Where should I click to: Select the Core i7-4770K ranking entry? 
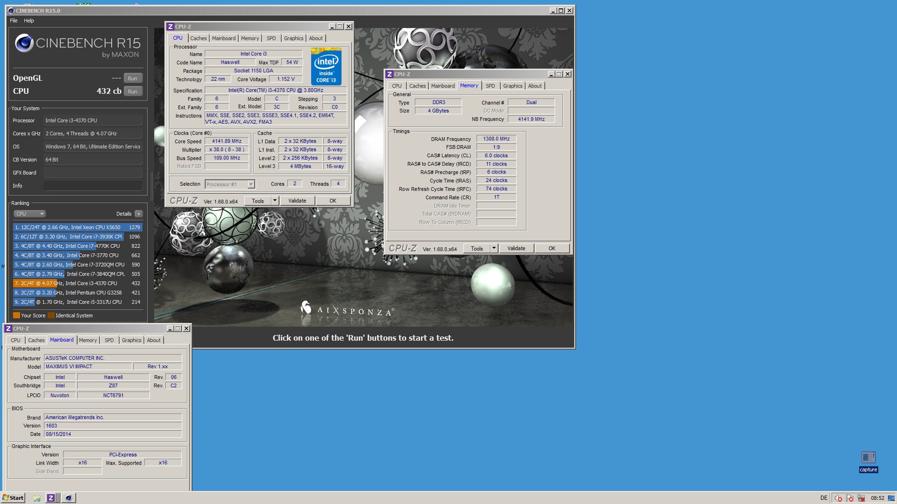pyautogui.click(x=78, y=246)
